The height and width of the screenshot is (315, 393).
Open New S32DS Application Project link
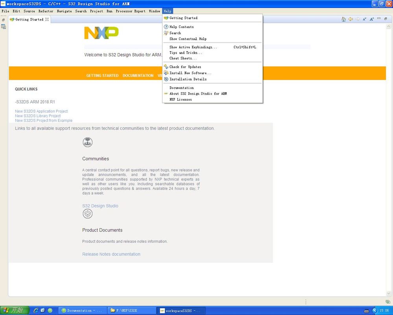pos(41,111)
